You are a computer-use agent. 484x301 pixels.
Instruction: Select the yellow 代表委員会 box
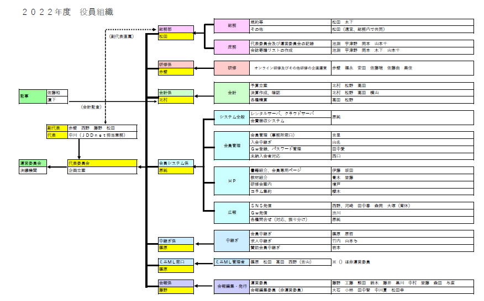[x=102, y=163]
